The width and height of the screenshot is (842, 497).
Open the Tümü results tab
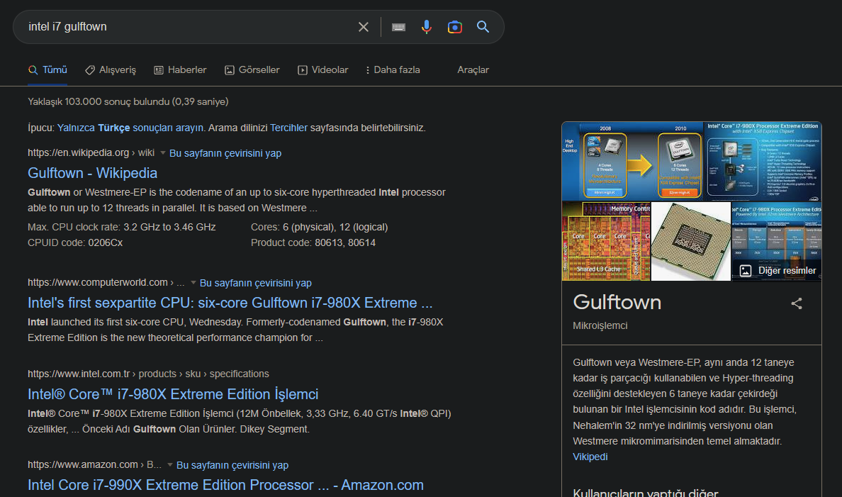[47, 70]
